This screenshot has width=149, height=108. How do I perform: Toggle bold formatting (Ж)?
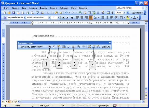click(x=63, y=18)
